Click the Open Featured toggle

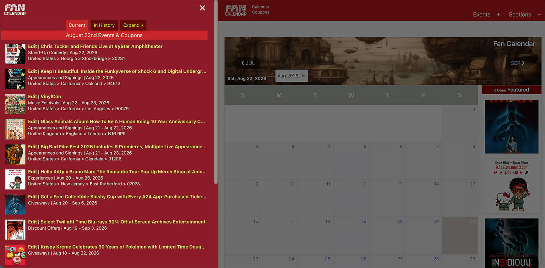[512, 90]
